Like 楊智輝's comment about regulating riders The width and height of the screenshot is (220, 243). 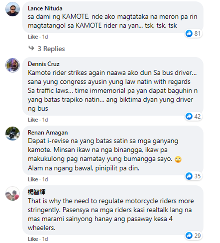(33, 239)
